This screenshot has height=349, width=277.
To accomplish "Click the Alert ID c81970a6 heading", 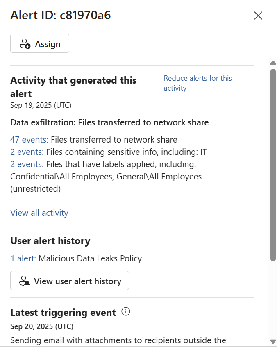I will tap(61, 15).
